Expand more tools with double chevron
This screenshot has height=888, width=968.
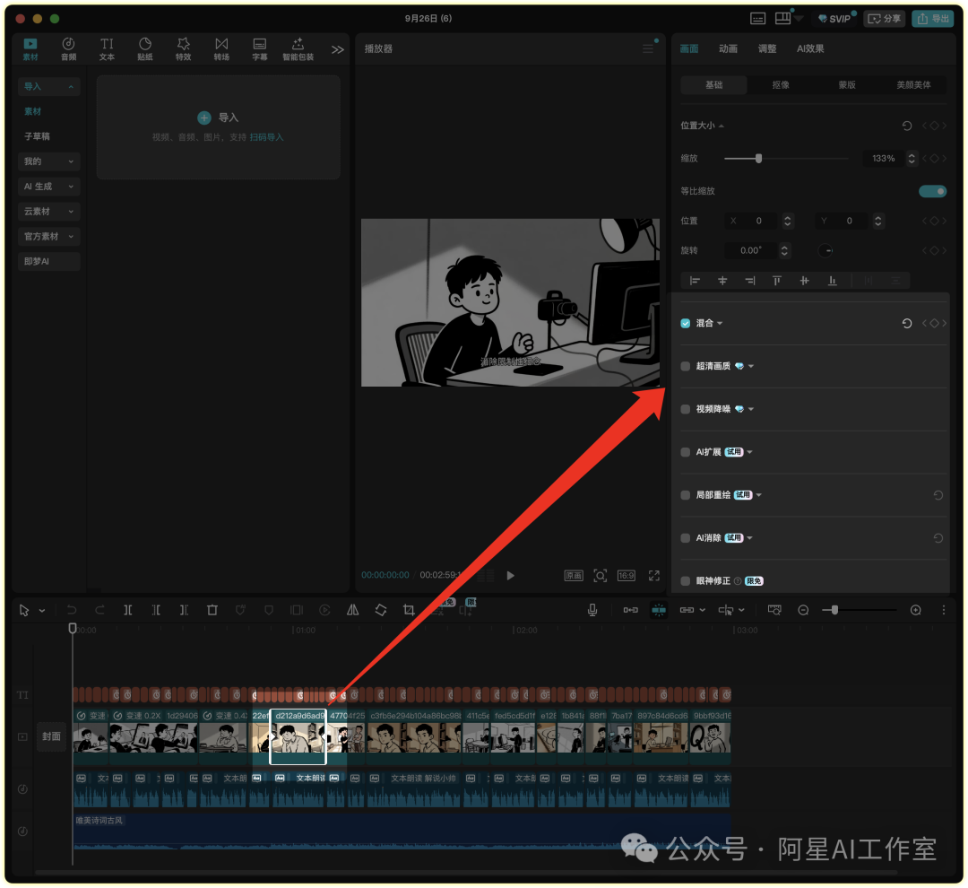coord(337,49)
